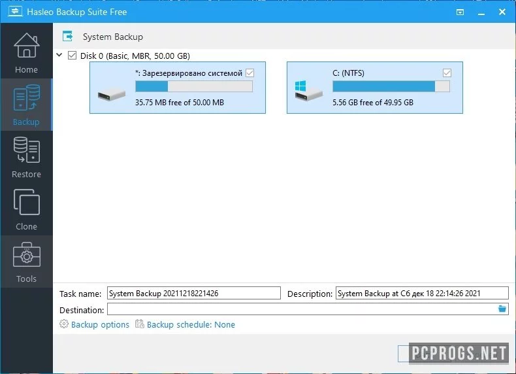Toggle the Disk 0 checkbox
The width and height of the screenshot is (516, 374).
tap(72, 56)
